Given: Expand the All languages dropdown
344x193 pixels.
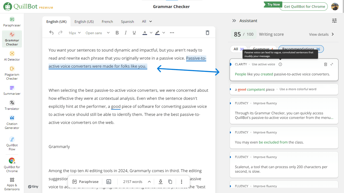Looking at the screenshot, I should tap(147, 21).
